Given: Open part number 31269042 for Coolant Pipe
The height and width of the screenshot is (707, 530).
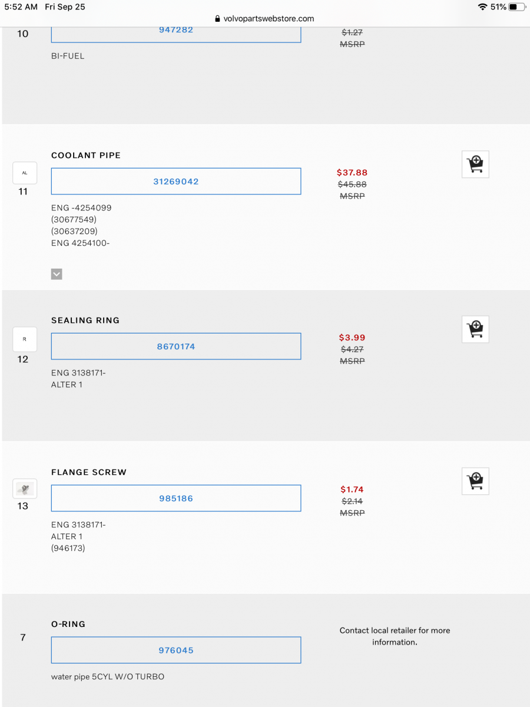Looking at the screenshot, I should point(176,181).
